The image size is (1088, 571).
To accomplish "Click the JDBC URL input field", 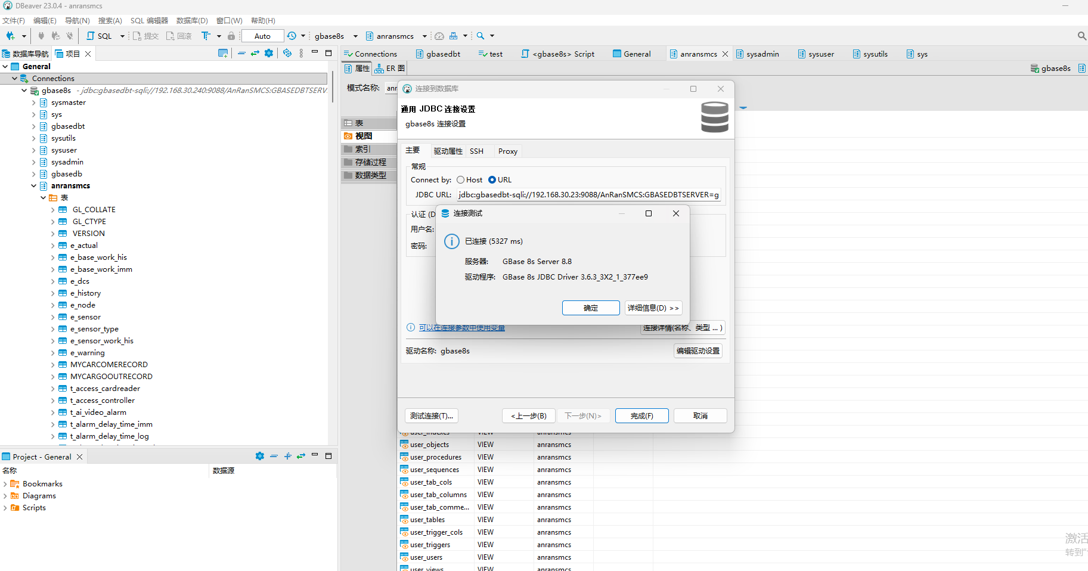I will point(589,195).
